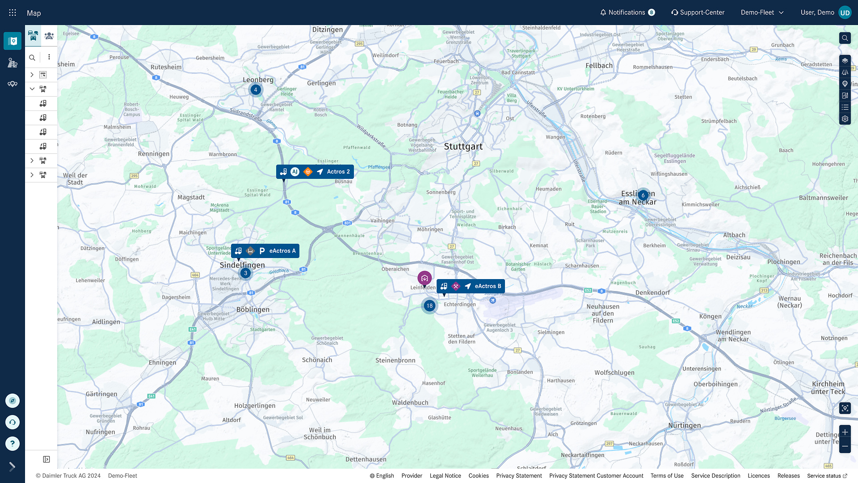Select the Map icon in the sidebar
The width and height of the screenshot is (858, 483).
pyautogui.click(x=13, y=41)
